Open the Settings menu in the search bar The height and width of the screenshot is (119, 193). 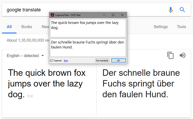click(x=161, y=27)
